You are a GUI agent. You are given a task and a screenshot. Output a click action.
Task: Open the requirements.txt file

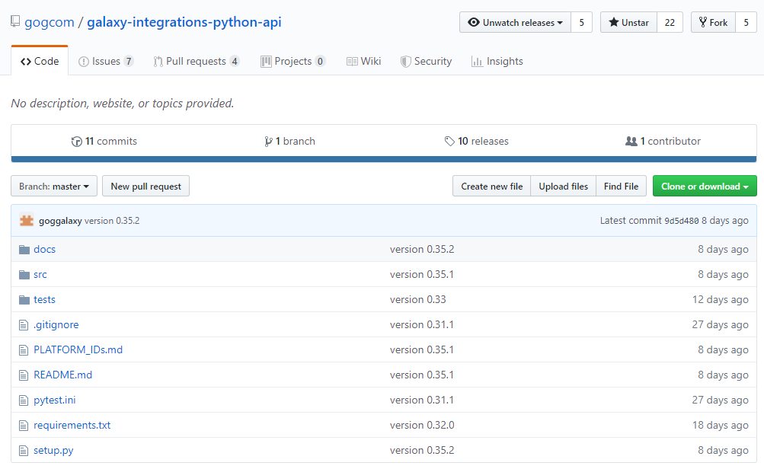tap(72, 425)
